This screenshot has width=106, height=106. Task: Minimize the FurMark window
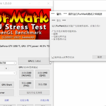click(30, 4)
